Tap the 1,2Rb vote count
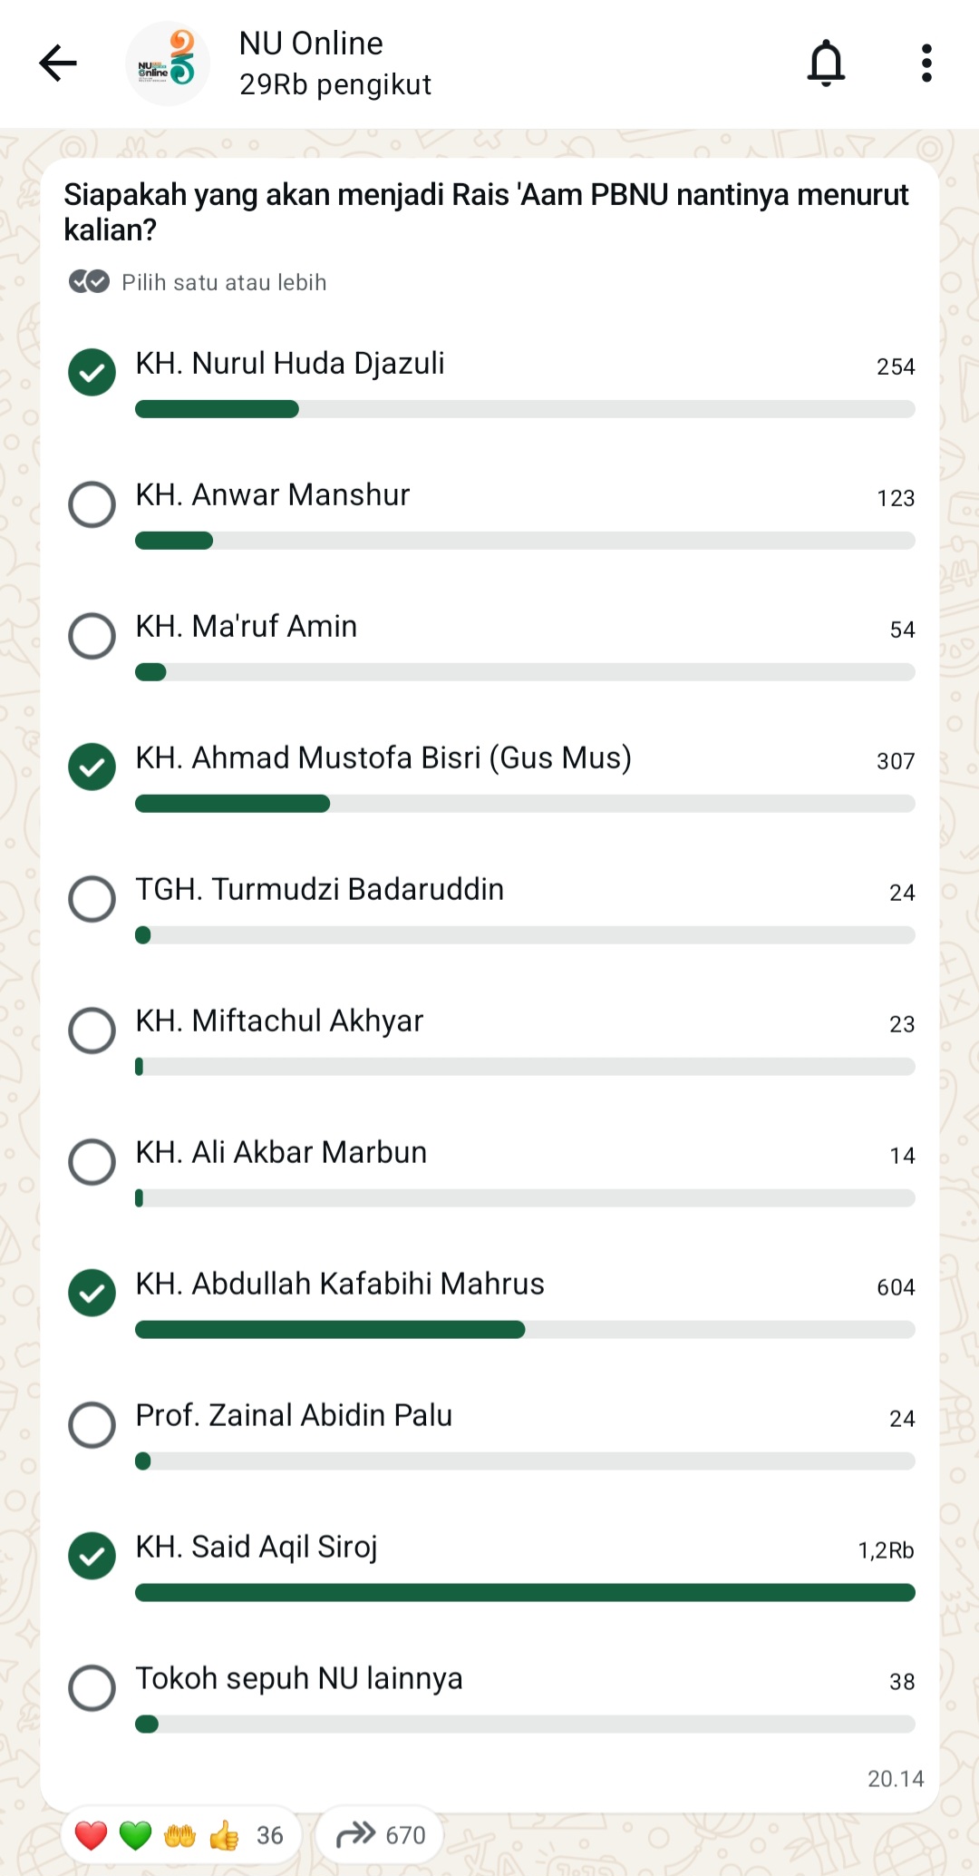Image resolution: width=979 pixels, height=1876 pixels. coord(886,1550)
